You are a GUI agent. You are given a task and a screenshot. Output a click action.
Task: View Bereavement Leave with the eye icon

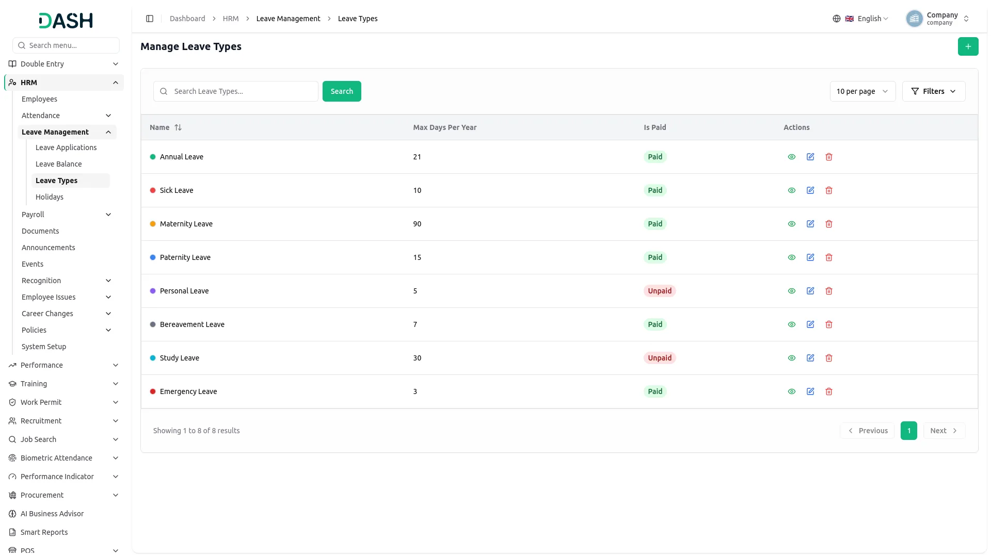coord(792,324)
